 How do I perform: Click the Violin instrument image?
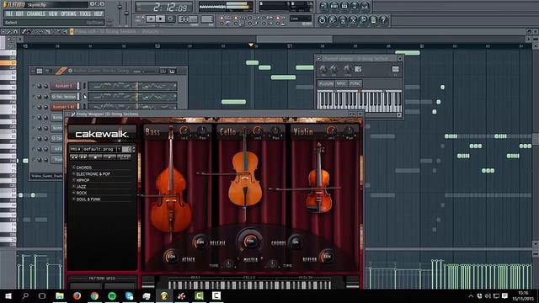320,178
